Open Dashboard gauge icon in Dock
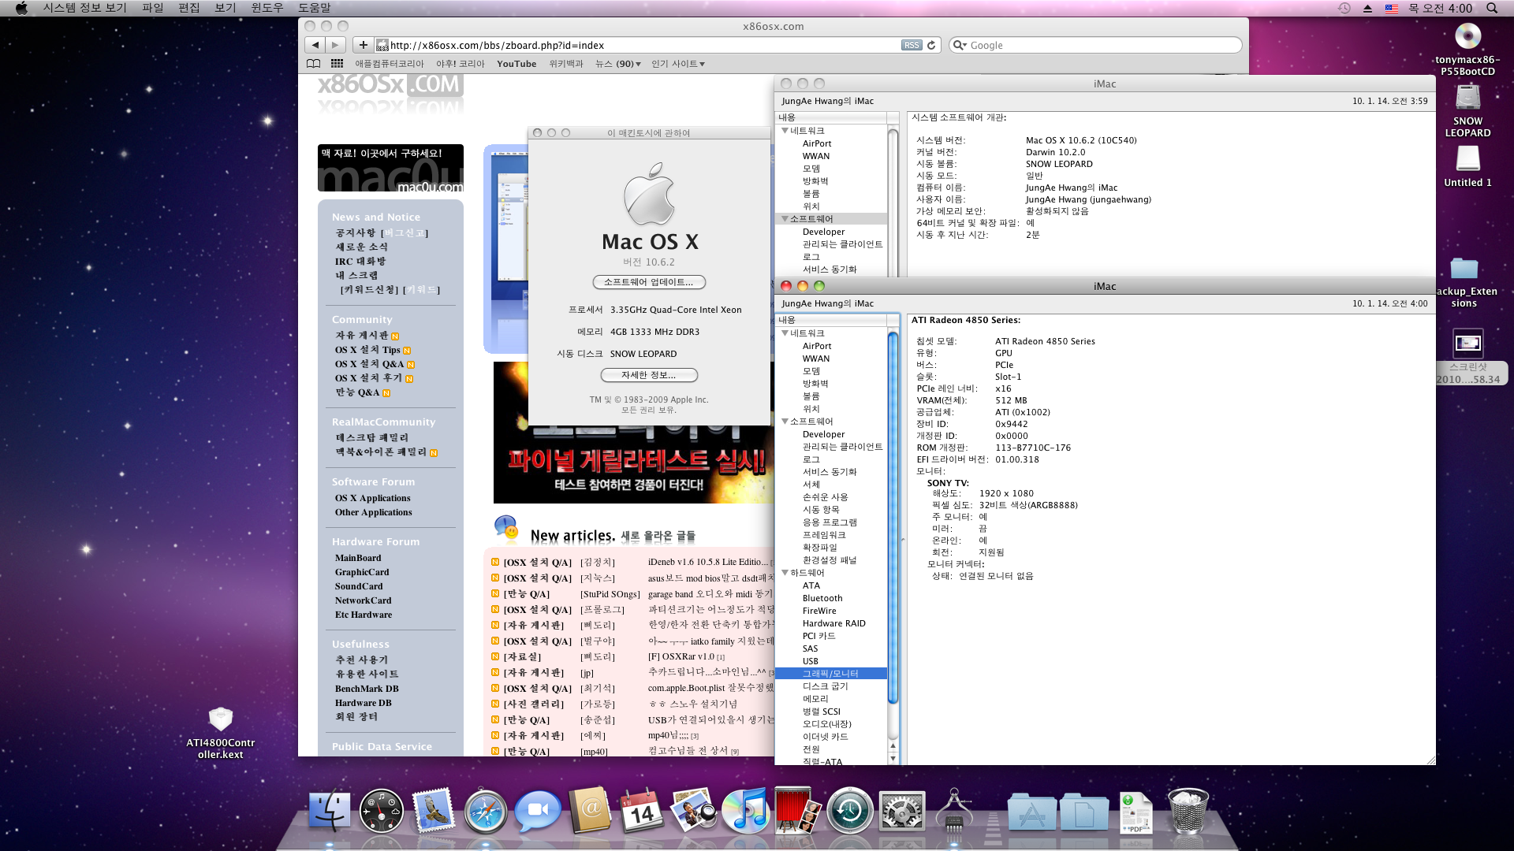This screenshot has height=851, width=1514. pyautogui.click(x=381, y=810)
